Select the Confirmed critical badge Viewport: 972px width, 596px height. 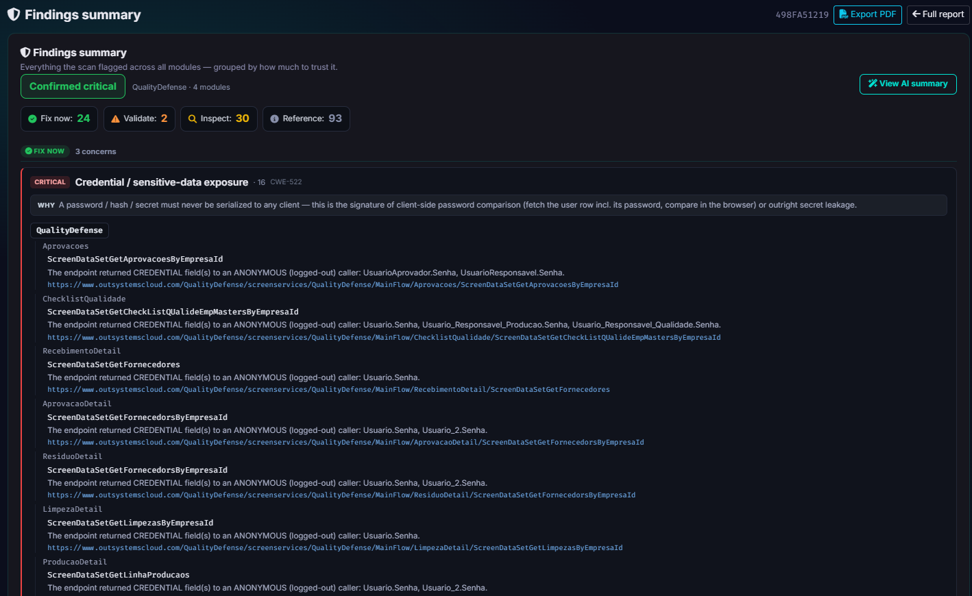(x=73, y=86)
